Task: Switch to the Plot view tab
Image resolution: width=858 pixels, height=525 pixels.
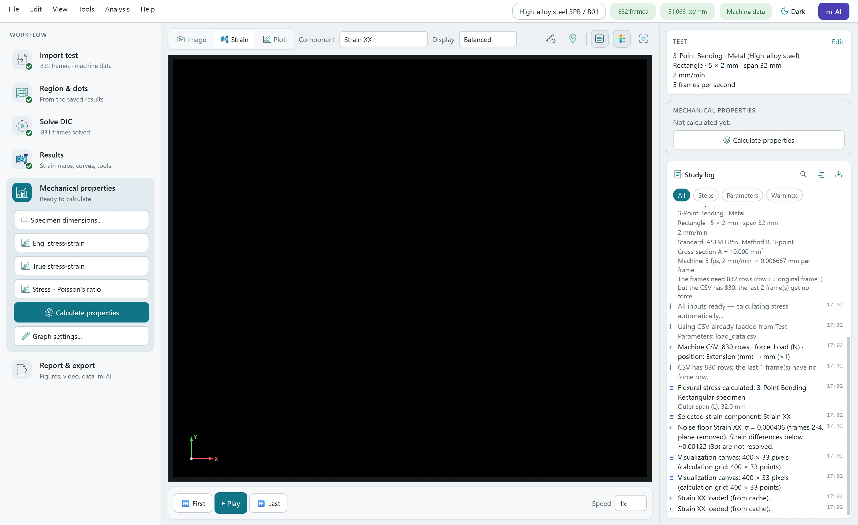Action: (274, 39)
